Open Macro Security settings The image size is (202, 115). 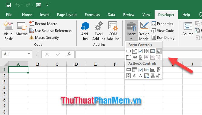point(44,38)
